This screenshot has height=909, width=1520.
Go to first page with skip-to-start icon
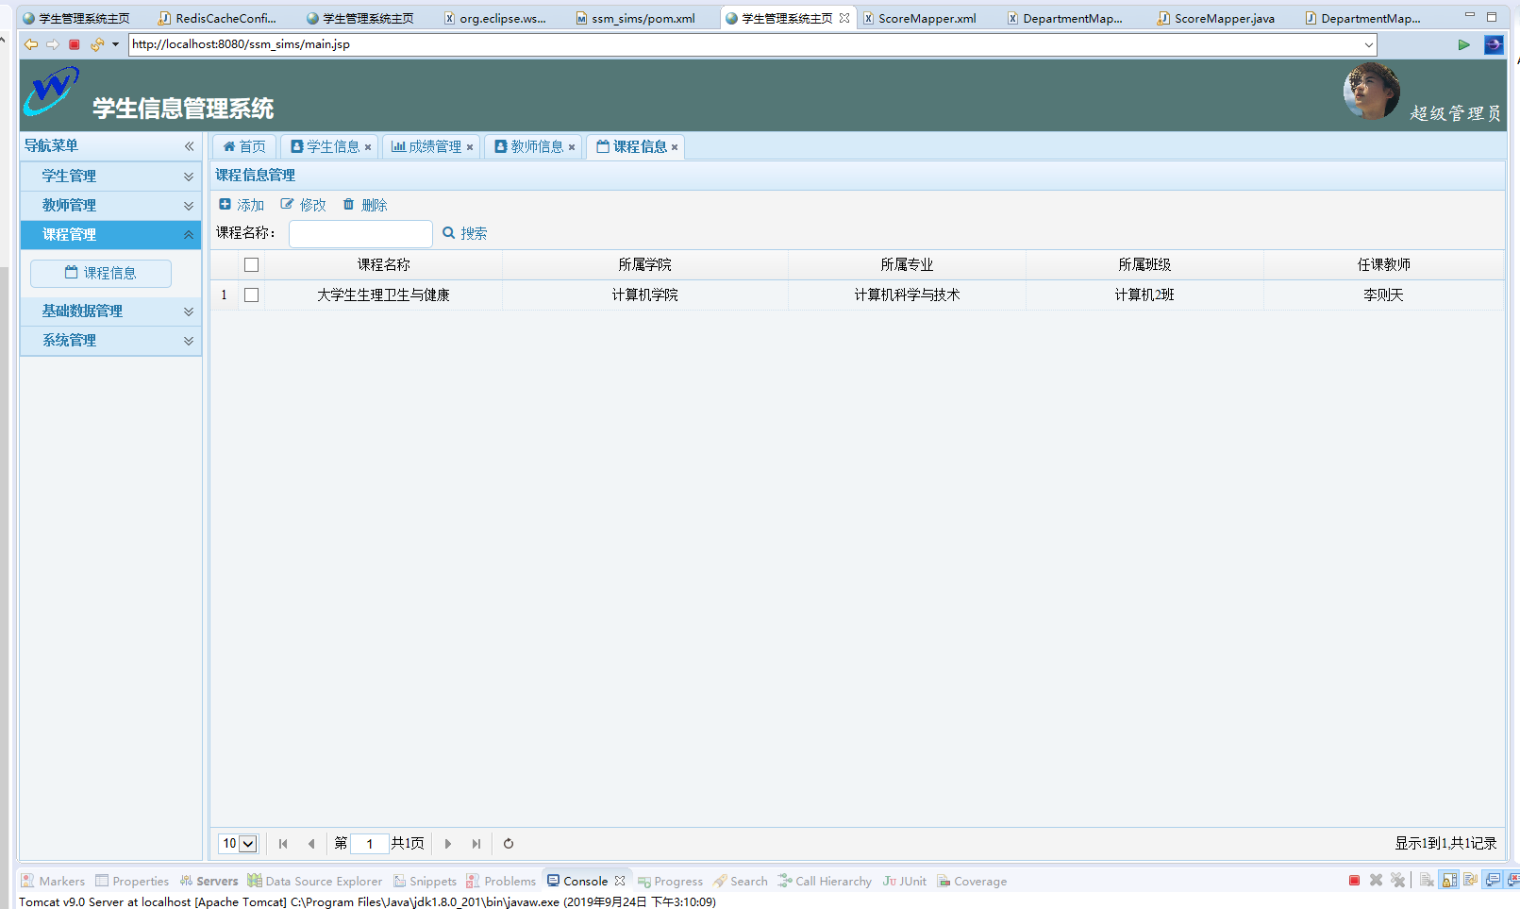(283, 843)
